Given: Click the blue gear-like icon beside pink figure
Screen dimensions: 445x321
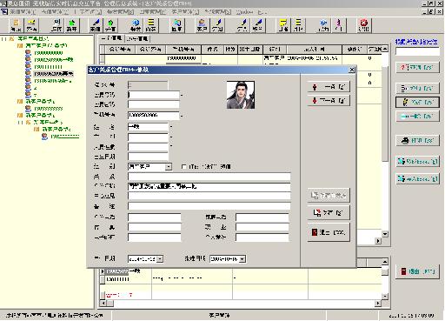Looking at the screenshot, I should pyautogui.click(x=323, y=25).
